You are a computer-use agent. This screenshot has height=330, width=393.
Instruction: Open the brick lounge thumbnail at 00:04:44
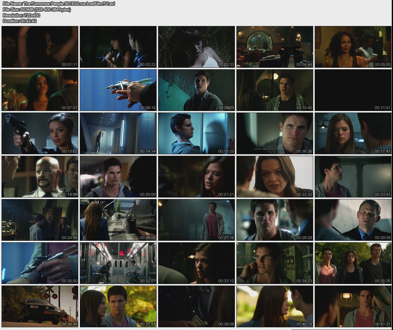pos(274,47)
